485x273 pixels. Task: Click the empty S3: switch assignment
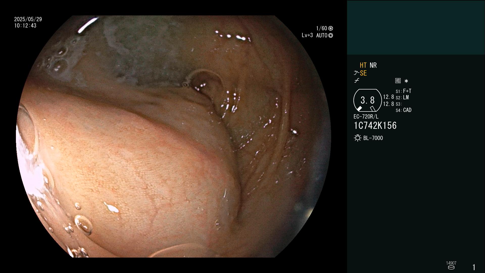click(399, 104)
